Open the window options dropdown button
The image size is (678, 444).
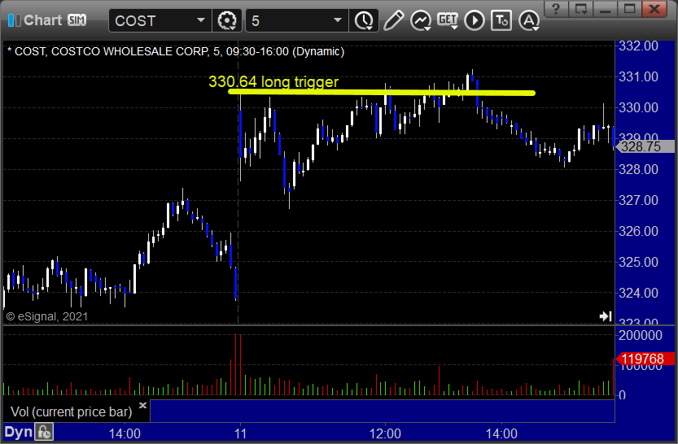[580, 9]
